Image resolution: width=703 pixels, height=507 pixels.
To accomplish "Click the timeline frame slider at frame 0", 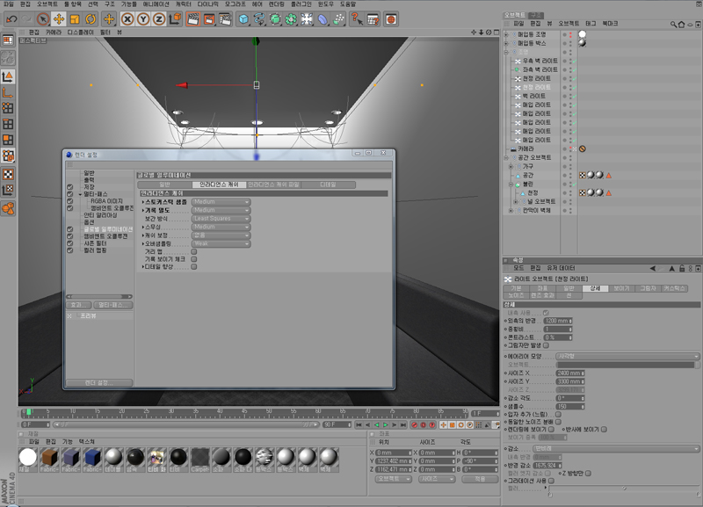I will pyautogui.click(x=28, y=411).
